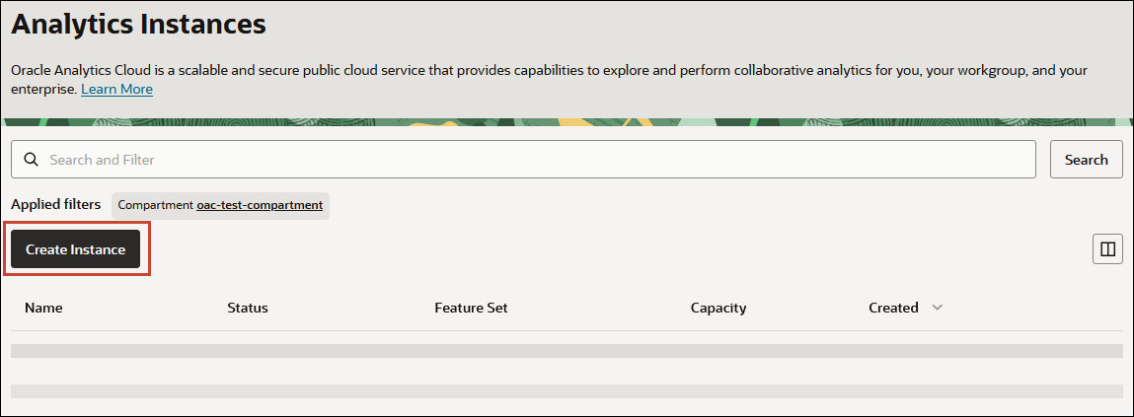The image size is (1134, 417).
Task: Focus the Search and Filter field
Action: (x=533, y=159)
